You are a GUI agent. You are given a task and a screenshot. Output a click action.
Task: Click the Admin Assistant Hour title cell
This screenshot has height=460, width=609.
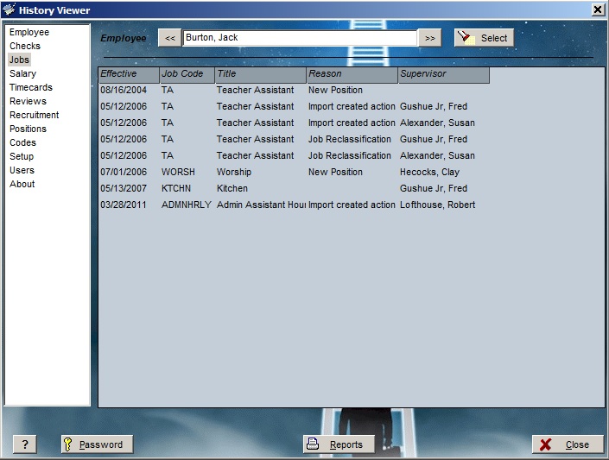[262, 205]
